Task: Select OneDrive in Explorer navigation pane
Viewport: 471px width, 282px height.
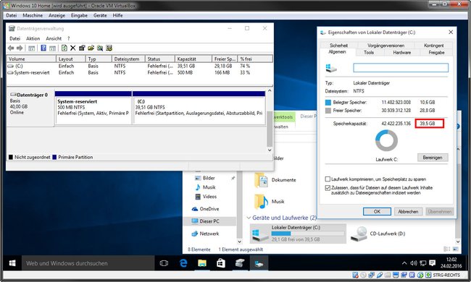Action: 206,209
